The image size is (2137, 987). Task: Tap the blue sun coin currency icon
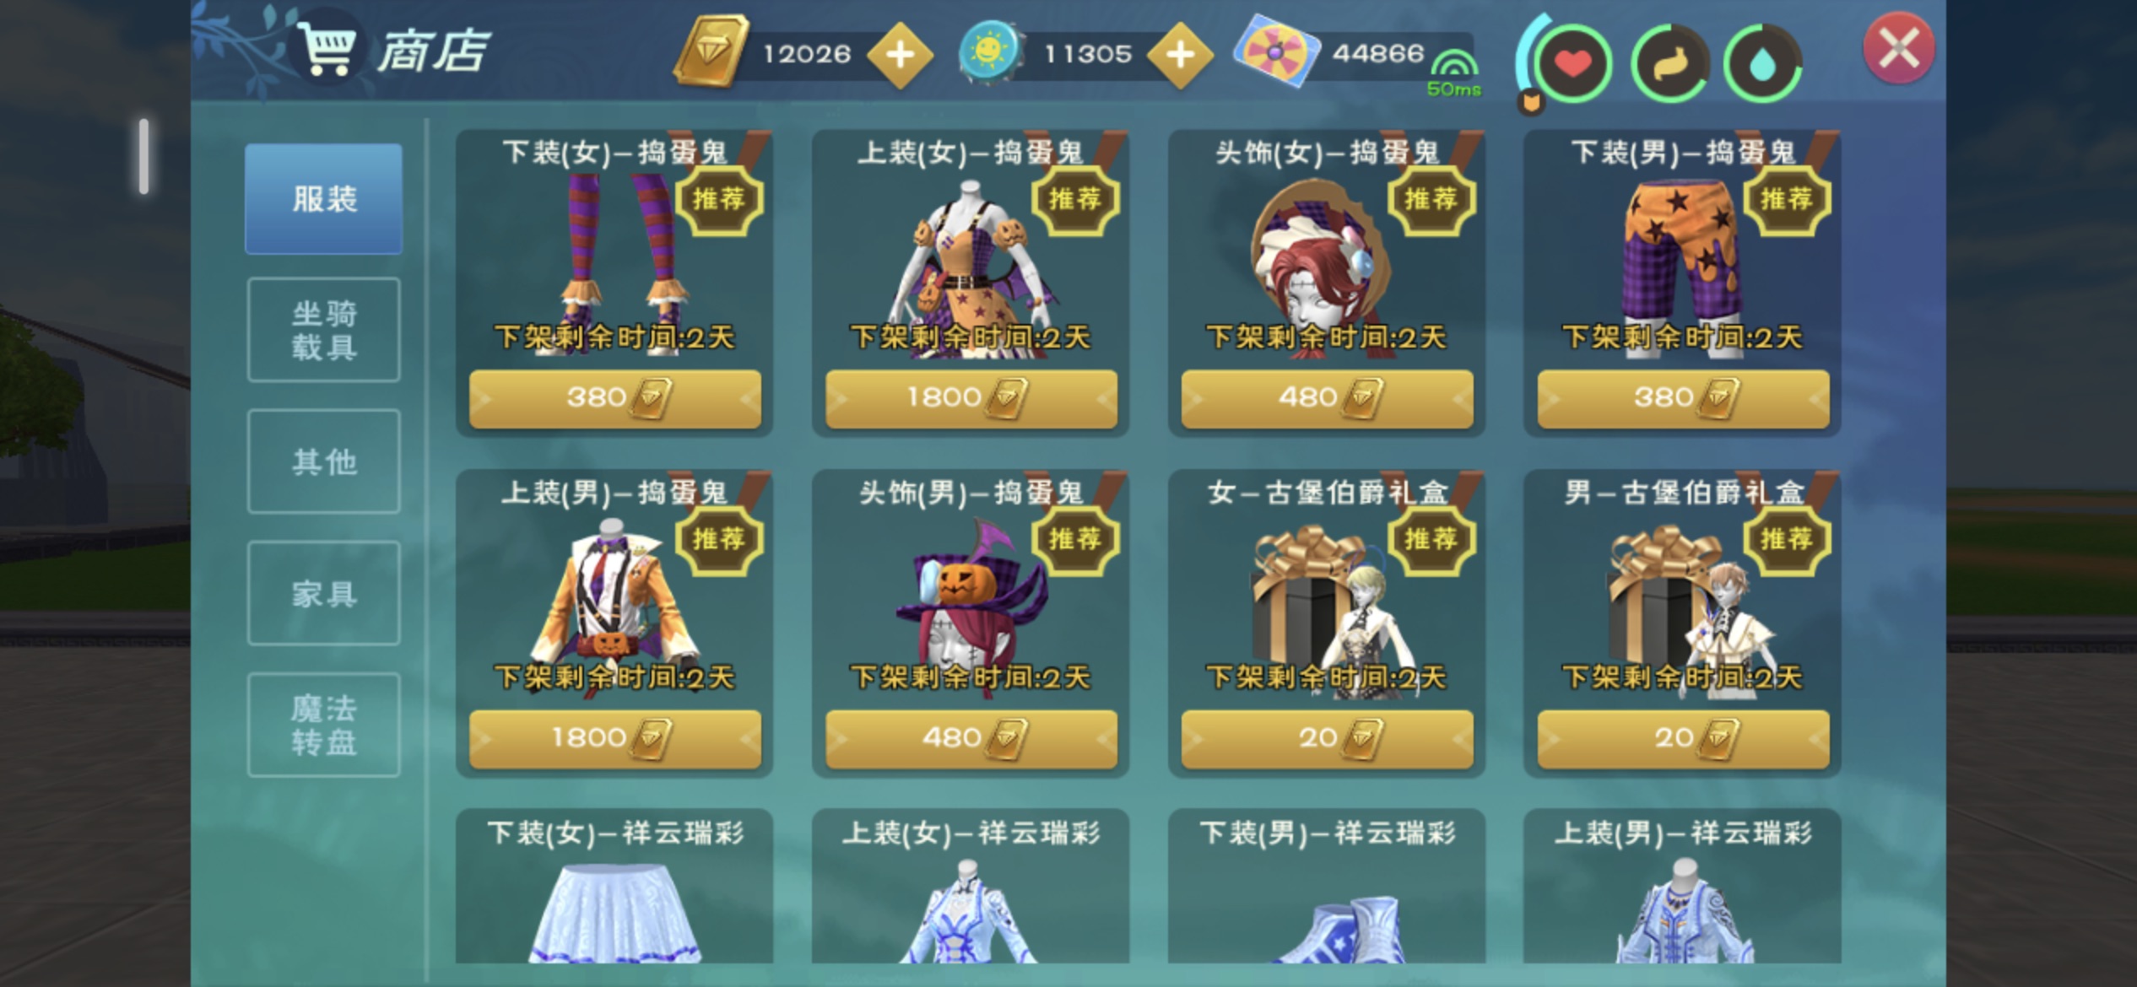[x=989, y=52]
